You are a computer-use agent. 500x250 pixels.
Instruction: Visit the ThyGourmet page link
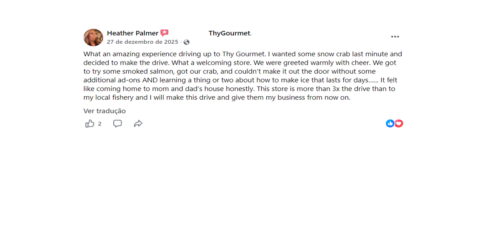(229, 33)
